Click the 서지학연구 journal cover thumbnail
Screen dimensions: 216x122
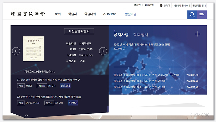coord(33,49)
